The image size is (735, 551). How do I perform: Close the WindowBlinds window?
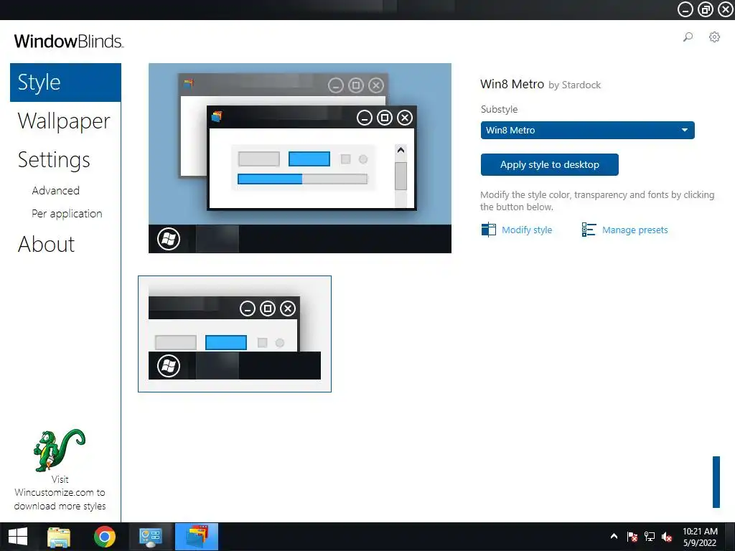tap(725, 9)
